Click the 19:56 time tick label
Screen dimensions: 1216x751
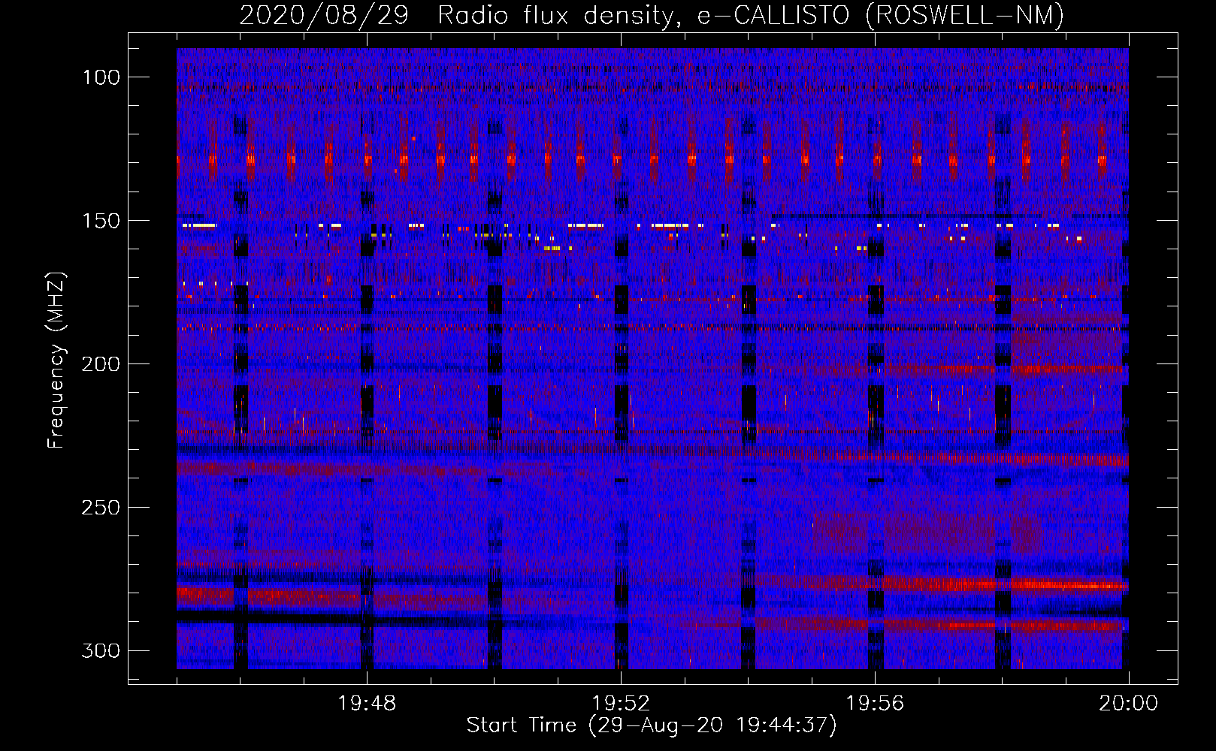[x=875, y=704]
